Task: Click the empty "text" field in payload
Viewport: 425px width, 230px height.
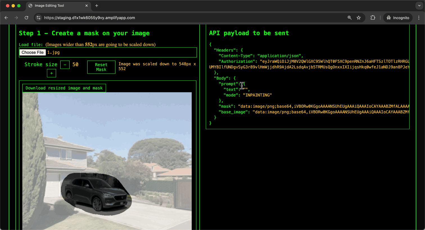Action: point(245,89)
